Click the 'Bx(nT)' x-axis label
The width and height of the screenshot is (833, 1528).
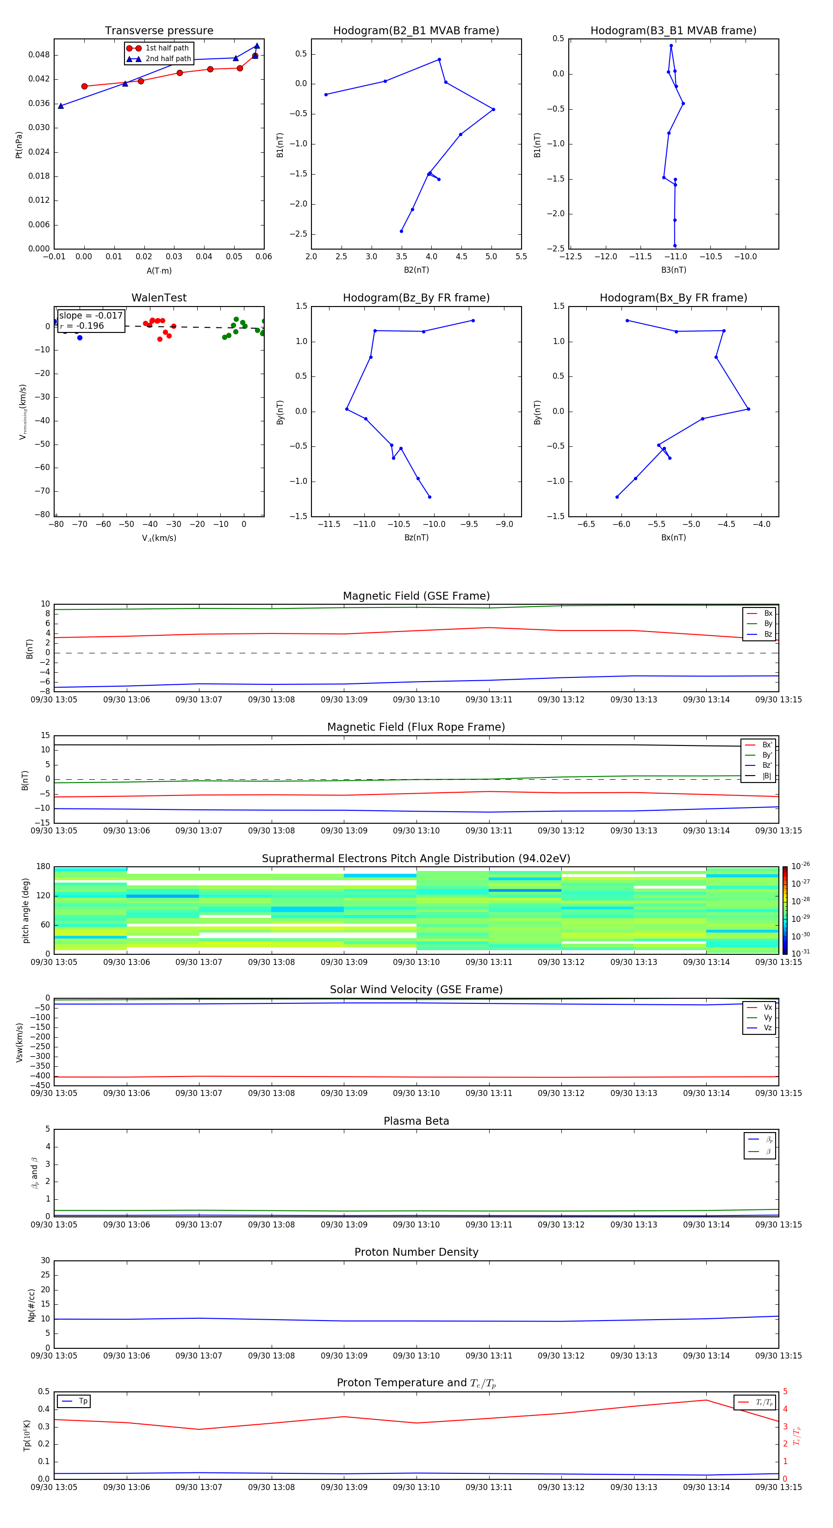[673, 538]
